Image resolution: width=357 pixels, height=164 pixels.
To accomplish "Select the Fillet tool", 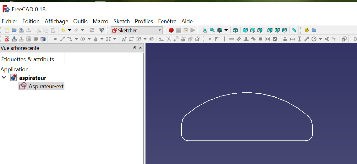I will pyautogui.click(x=161, y=39).
